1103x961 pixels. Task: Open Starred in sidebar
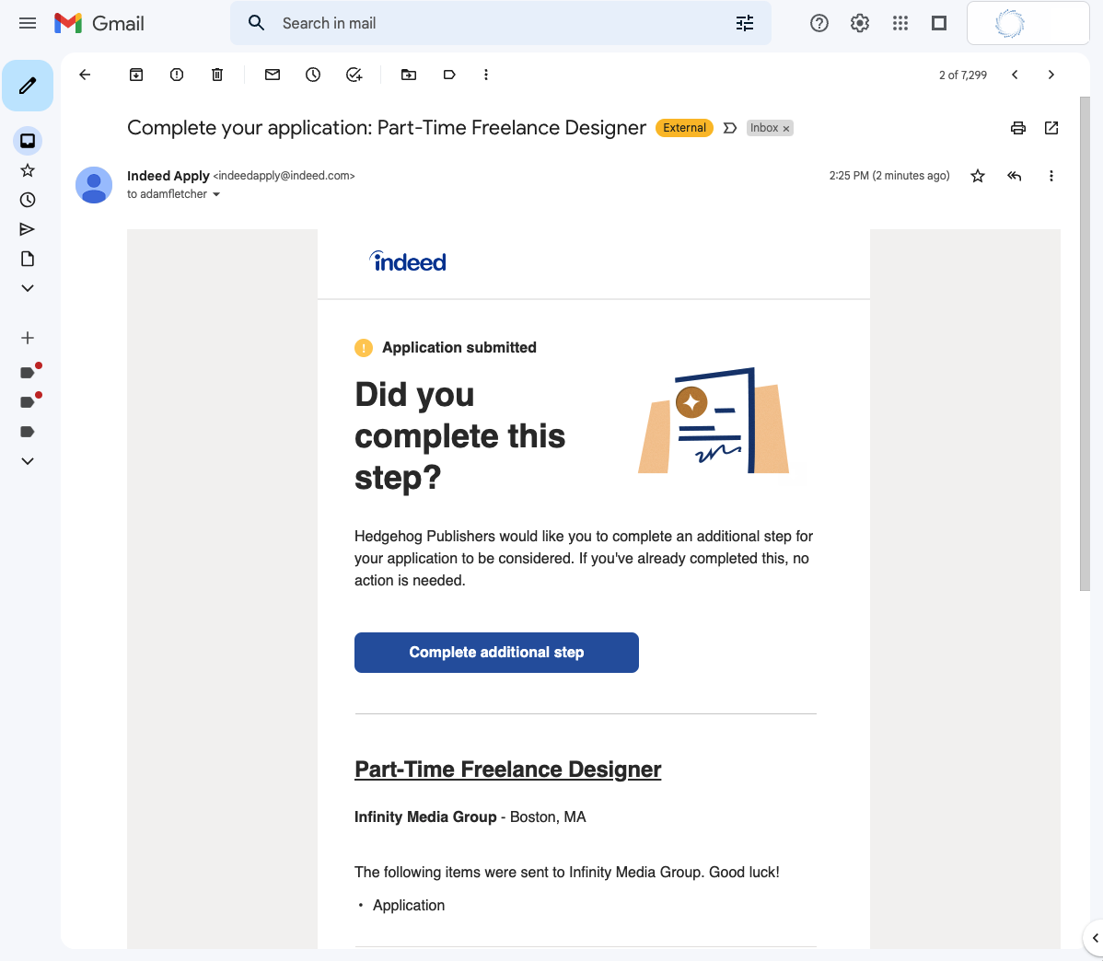coord(28,170)
